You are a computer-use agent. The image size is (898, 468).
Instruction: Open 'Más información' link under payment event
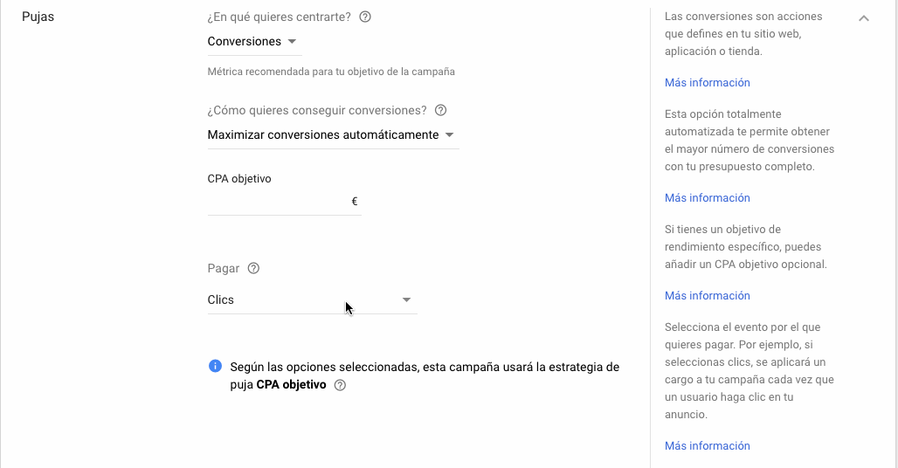[x=708, y=445]
